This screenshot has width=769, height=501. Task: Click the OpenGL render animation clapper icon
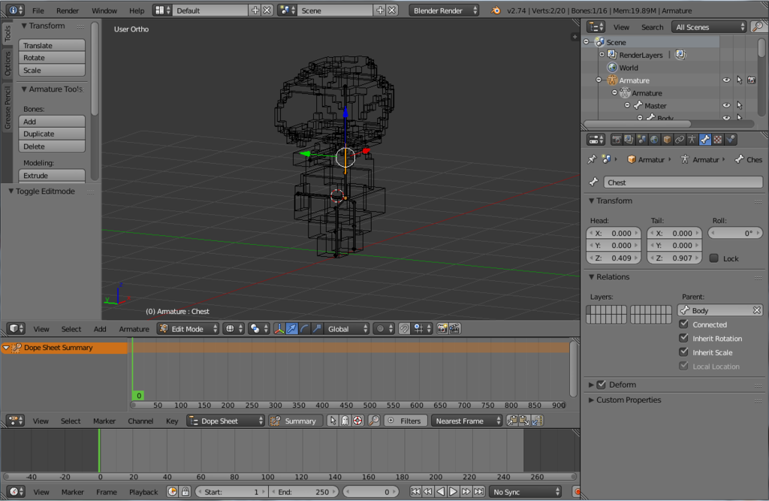point(454,329)
